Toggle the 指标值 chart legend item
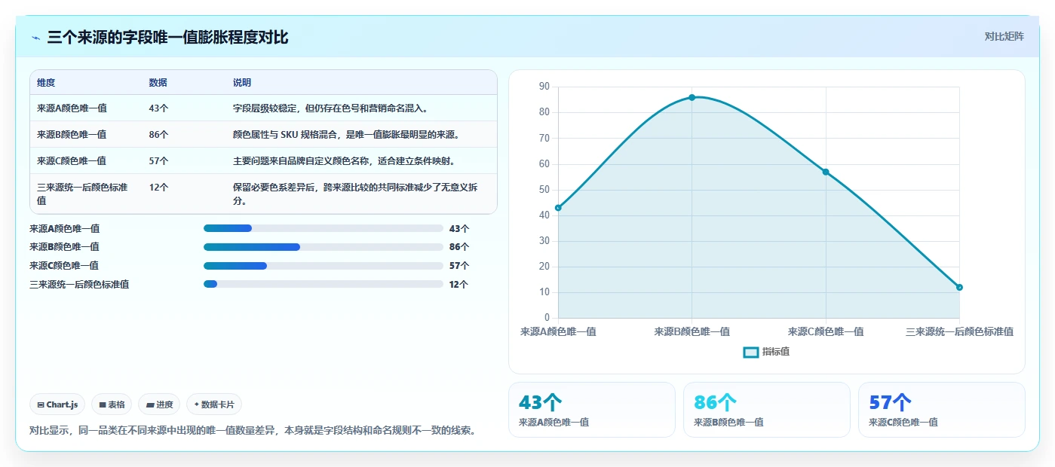1055x467 pixels. click(766, 352)
